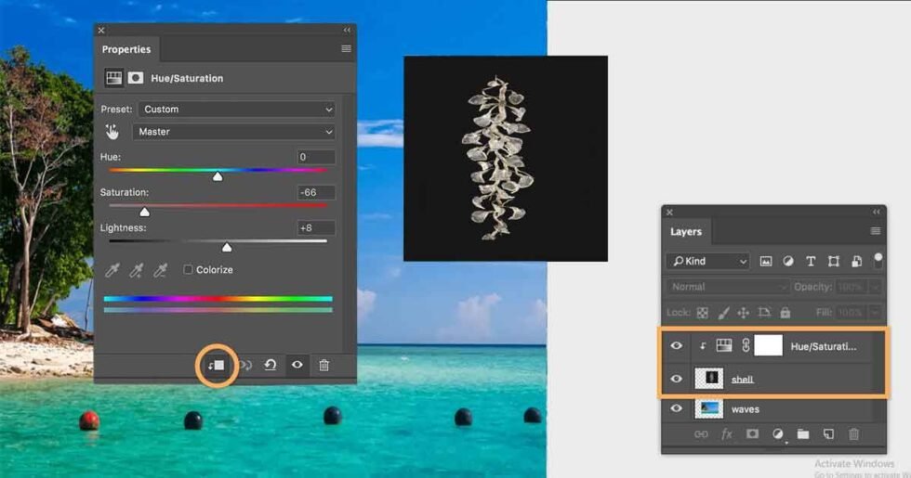Click the link layers icon
Viewport: 911px width, 478px height.
(701, 434)
